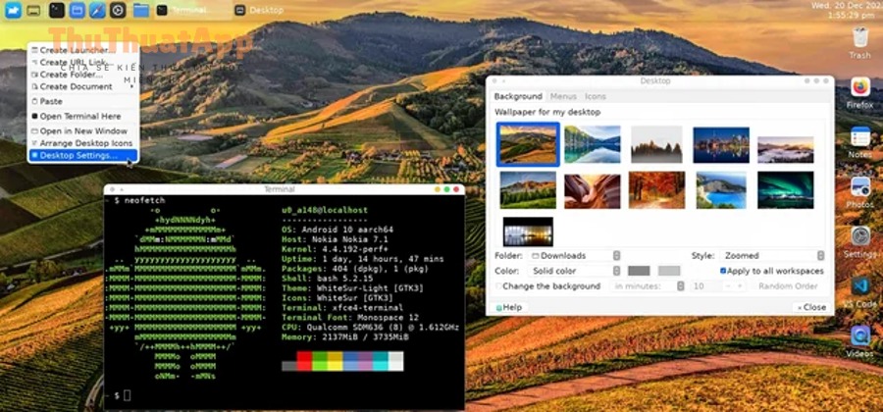
Task: Launch the black terminal icon in the panel
Action: (57, 10)
